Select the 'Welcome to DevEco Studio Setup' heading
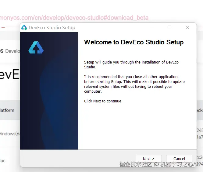The image size is (203, 172). [134, 42]
